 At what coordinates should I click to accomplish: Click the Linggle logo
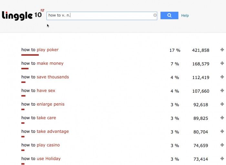[x=22, y=15]
